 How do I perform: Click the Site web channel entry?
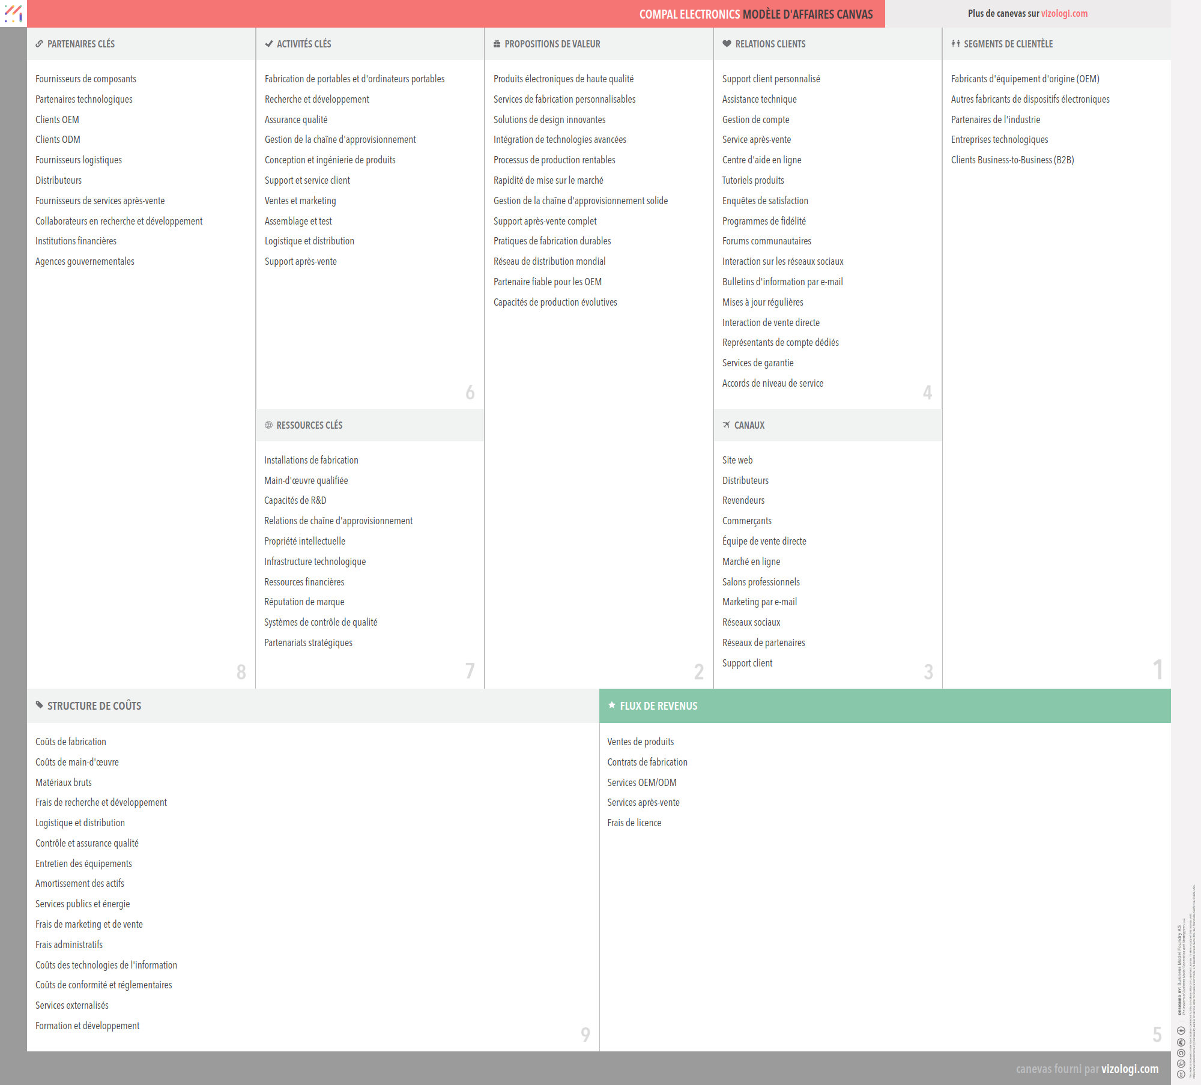coord(737,460)
